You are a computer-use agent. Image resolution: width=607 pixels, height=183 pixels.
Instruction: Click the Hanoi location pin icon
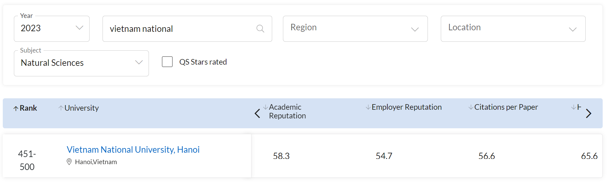pos(69,162)
